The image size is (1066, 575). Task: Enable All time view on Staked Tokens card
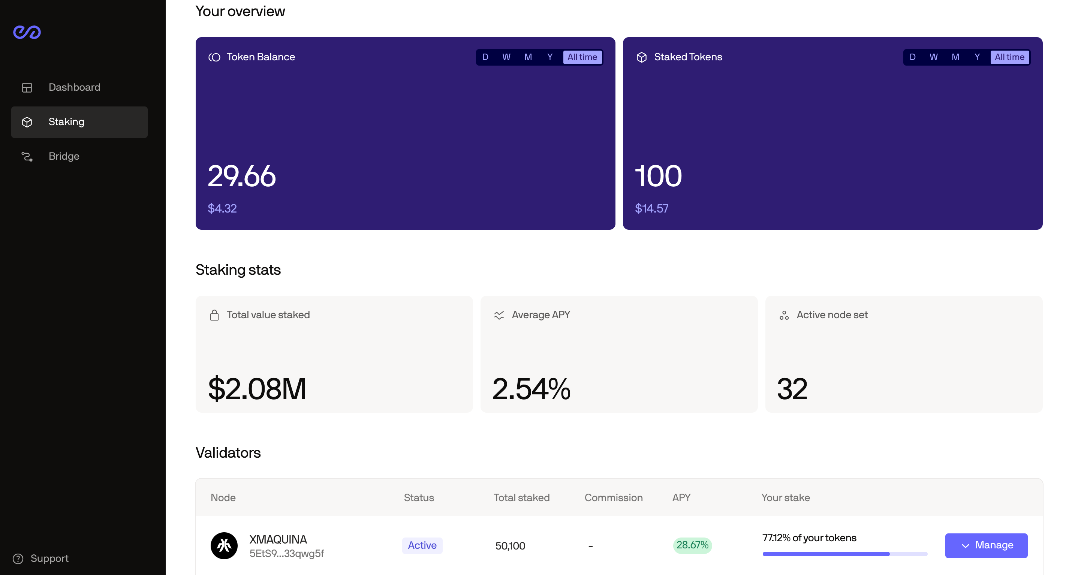[1010, 57]
